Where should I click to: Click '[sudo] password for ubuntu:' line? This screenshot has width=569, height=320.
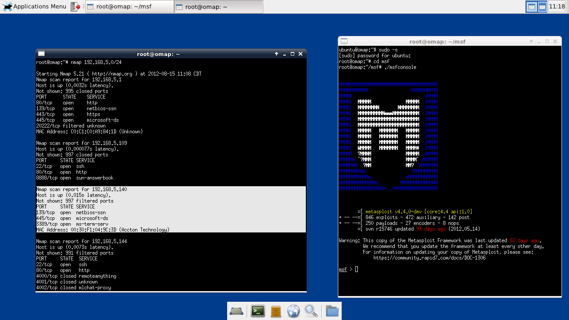tap(375, 56)
